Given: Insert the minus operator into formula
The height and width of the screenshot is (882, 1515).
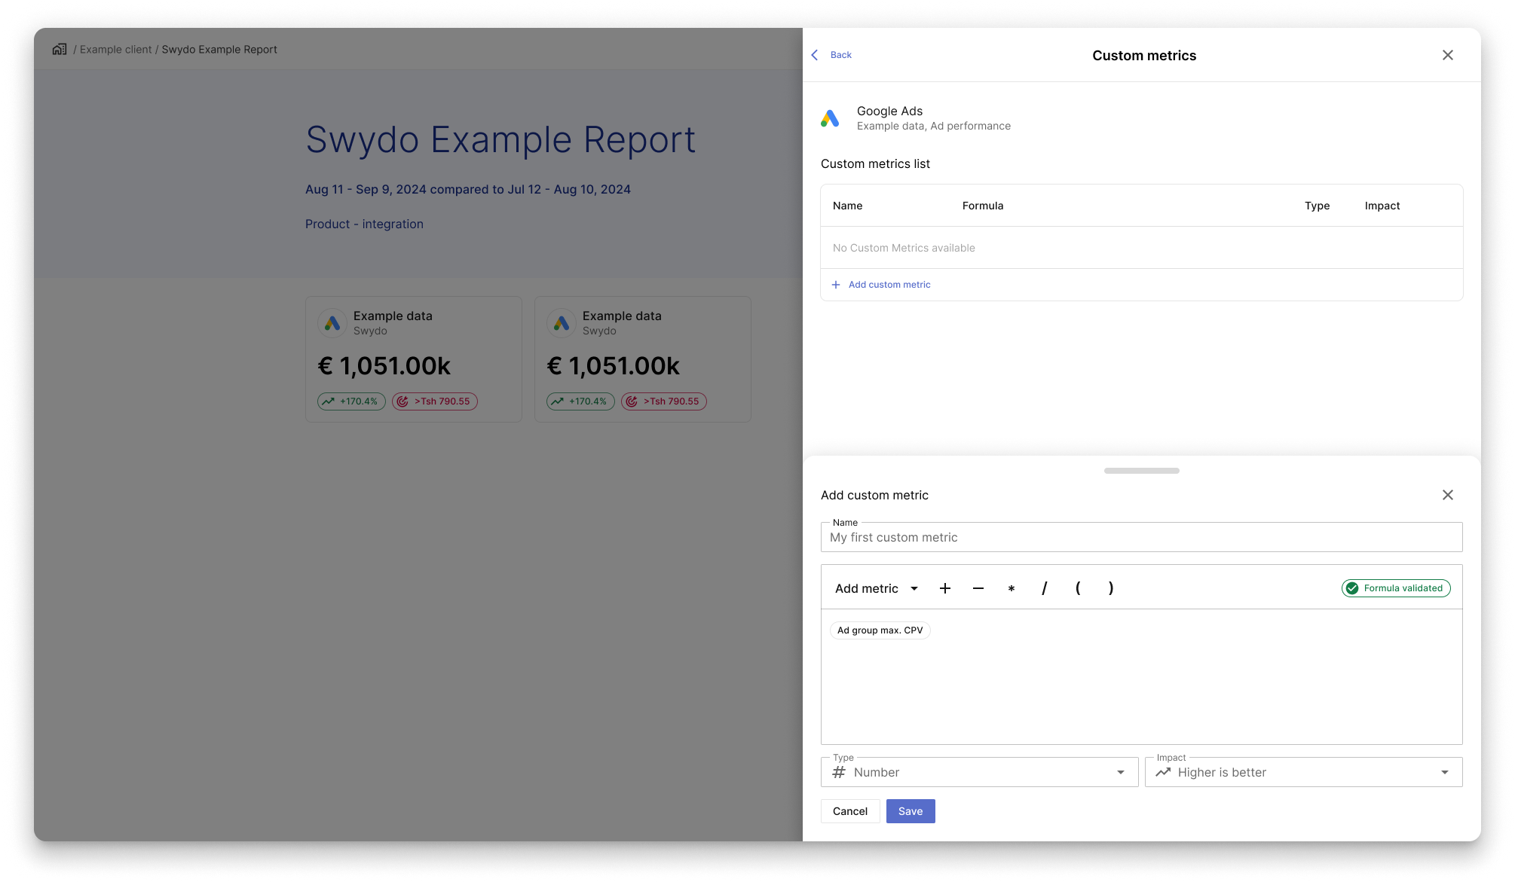Looking at the screenshot, I should (978, 588).
